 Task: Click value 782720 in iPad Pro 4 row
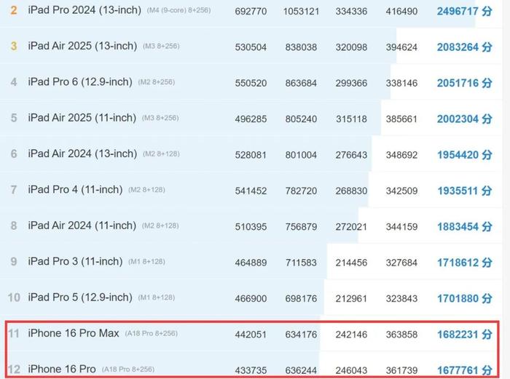[x=301, y=191]
